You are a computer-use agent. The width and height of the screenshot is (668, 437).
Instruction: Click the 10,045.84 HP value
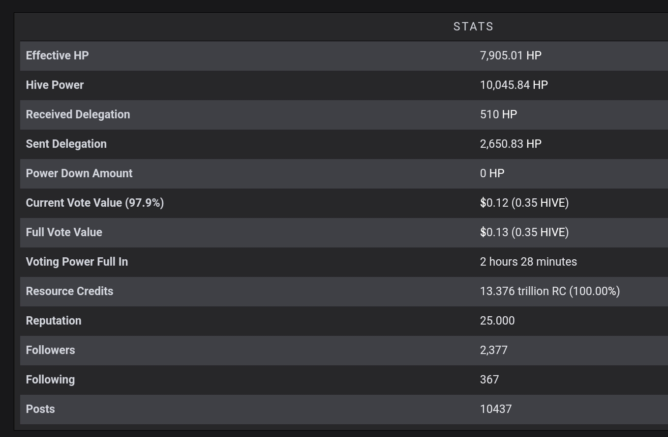tap(514, 85)
